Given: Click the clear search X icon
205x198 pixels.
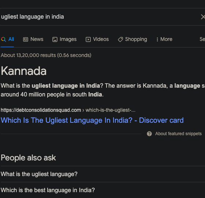Looking at the screenshot, I should [203, 17].
